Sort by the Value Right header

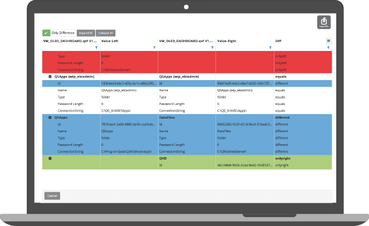(x=227, y=41)
